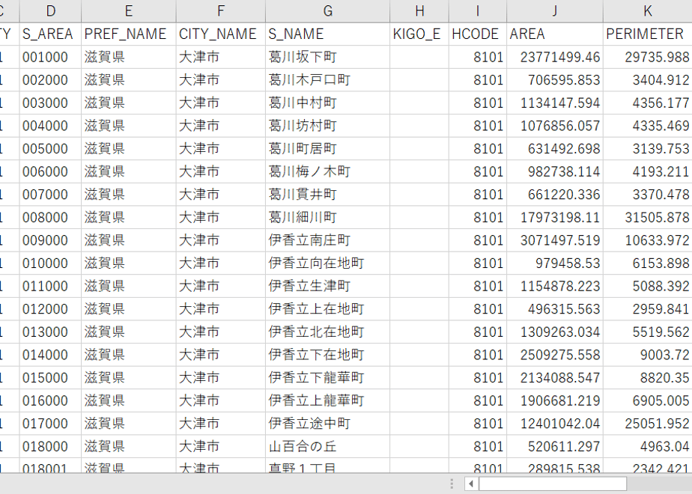Select AREA value 706595.853
Viewport: 692px width, 494px height.
coord(555,80)
